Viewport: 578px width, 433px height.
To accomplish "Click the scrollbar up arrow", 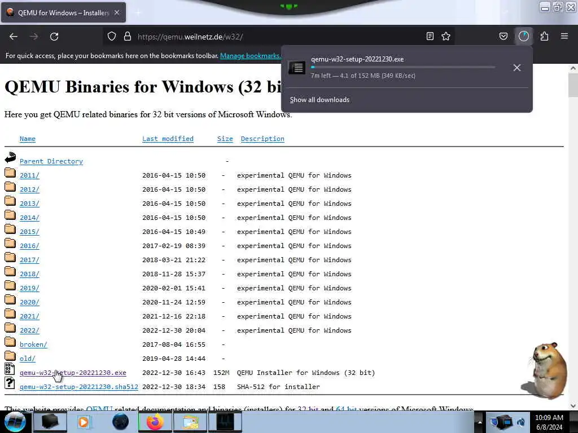I will click(x=573, y=68).
